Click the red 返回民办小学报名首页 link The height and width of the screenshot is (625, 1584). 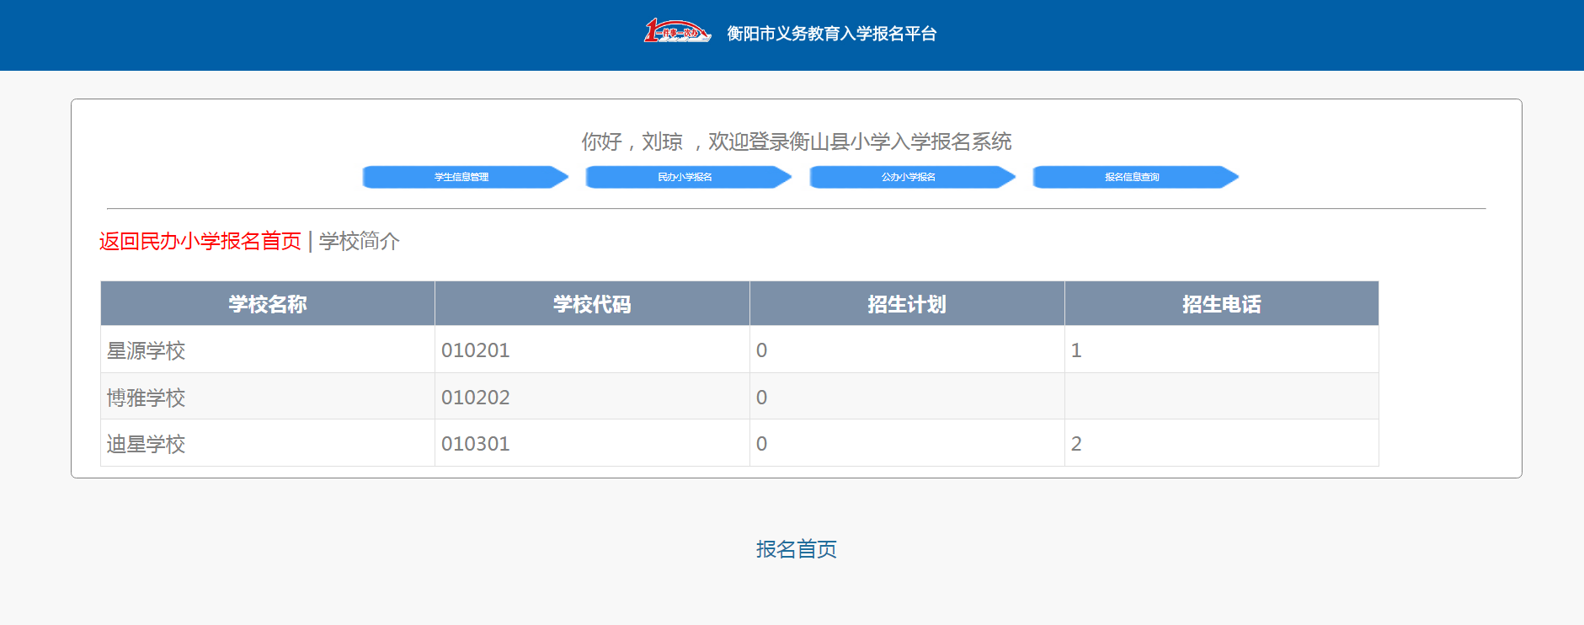pyautogui.click(x=200, y=242)
